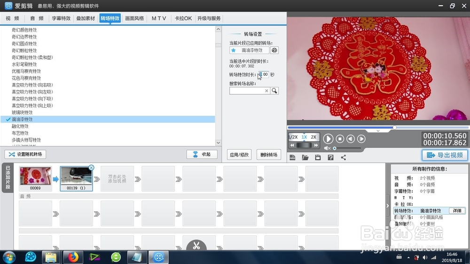Select 真空吸力特效 (向右吸)

tap(32, 85)
